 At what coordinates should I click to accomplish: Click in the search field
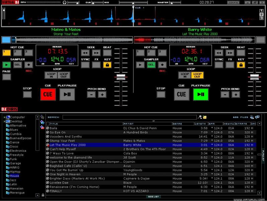(129, 117)
